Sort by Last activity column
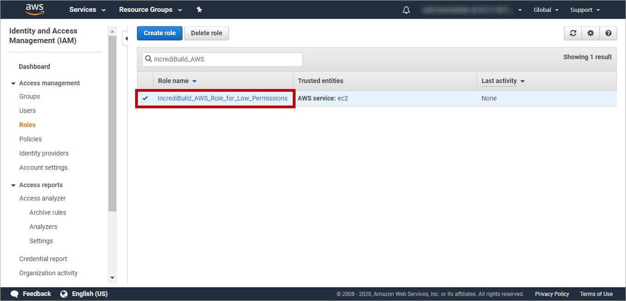Screen dimensions: 626x301 [503, 81]
